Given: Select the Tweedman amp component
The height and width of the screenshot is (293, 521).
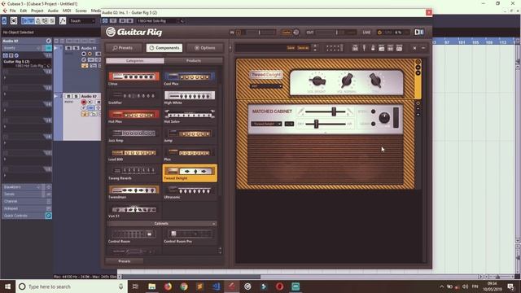Looking at the screenshot, I should click(134, 192).
